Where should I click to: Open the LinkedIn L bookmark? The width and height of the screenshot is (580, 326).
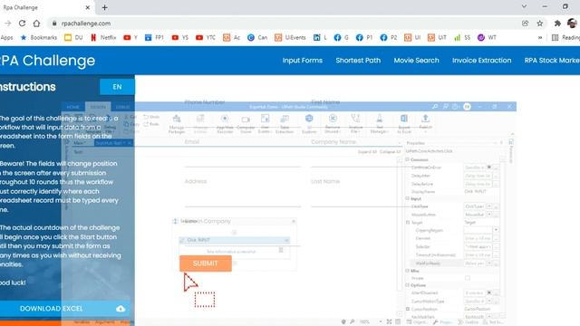(320, 37)
